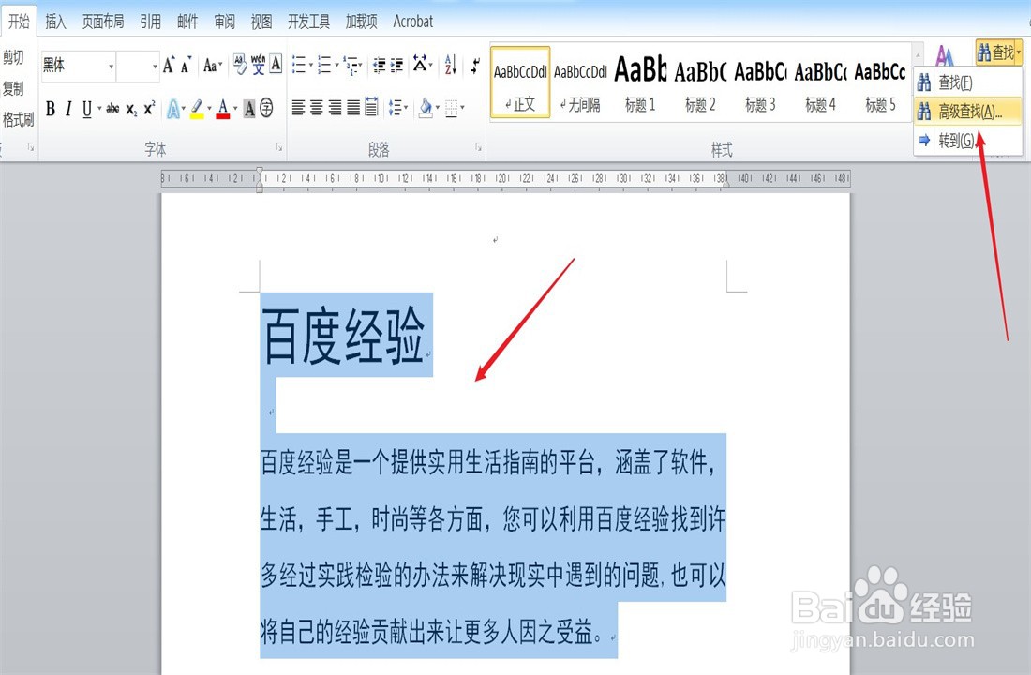Click enclosed character icon
The image size is (1031, 675).
(266, 109)
